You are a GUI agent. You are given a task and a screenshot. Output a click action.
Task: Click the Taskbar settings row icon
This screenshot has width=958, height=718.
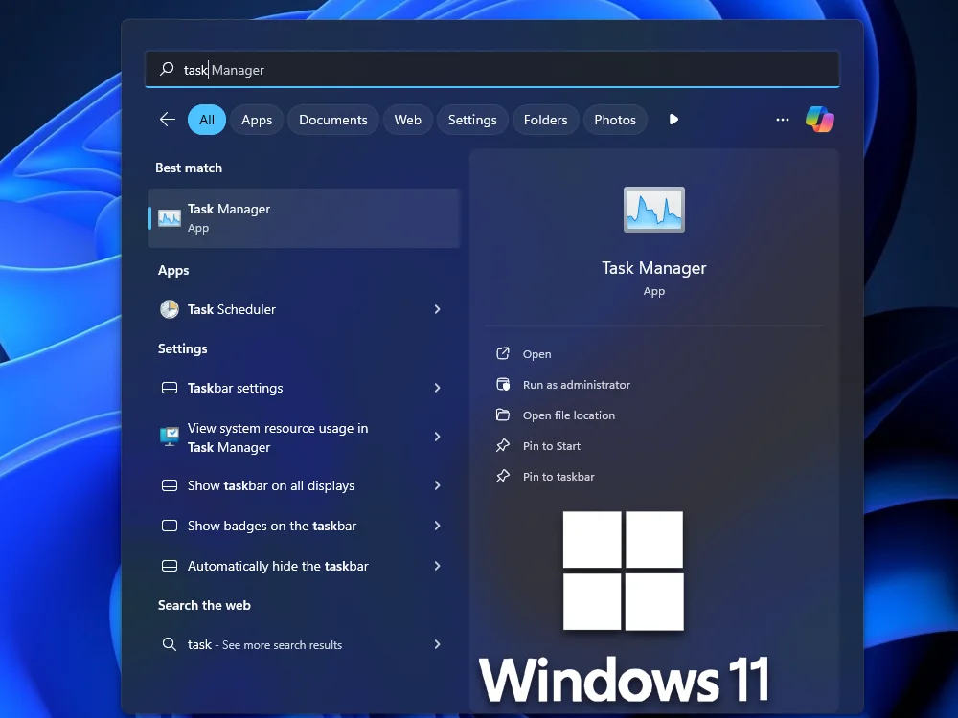(x=170, y=388)
